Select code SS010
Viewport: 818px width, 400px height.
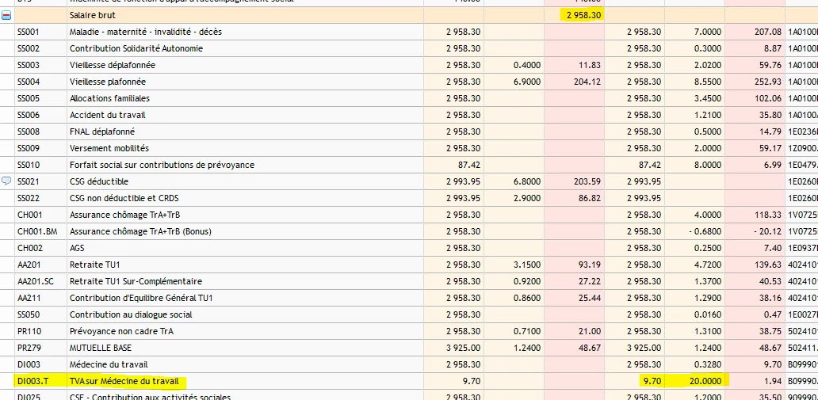(x=29, y=165)
